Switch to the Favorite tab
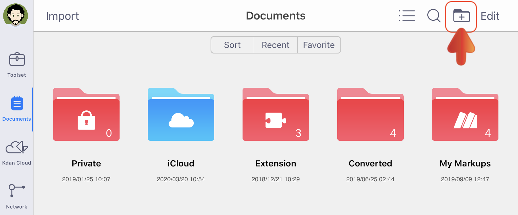The height and width of the screenshot is (215, 518). (x=319, y=45)
